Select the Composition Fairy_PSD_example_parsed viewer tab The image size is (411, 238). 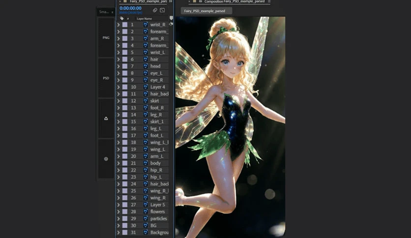235,1
